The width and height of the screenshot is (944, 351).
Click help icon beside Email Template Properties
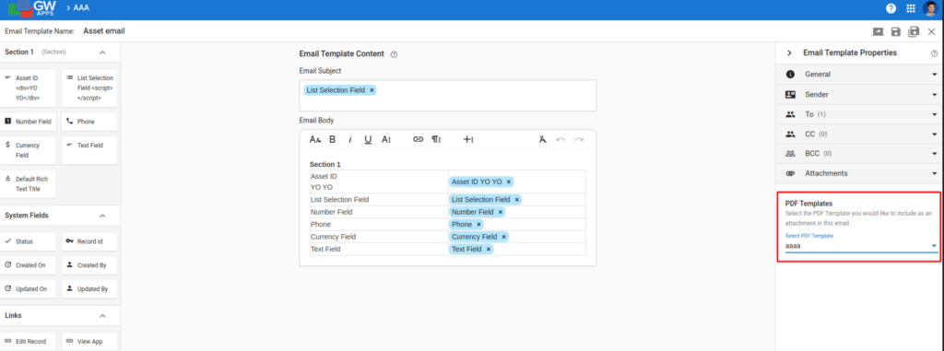[x=934, y=53]
